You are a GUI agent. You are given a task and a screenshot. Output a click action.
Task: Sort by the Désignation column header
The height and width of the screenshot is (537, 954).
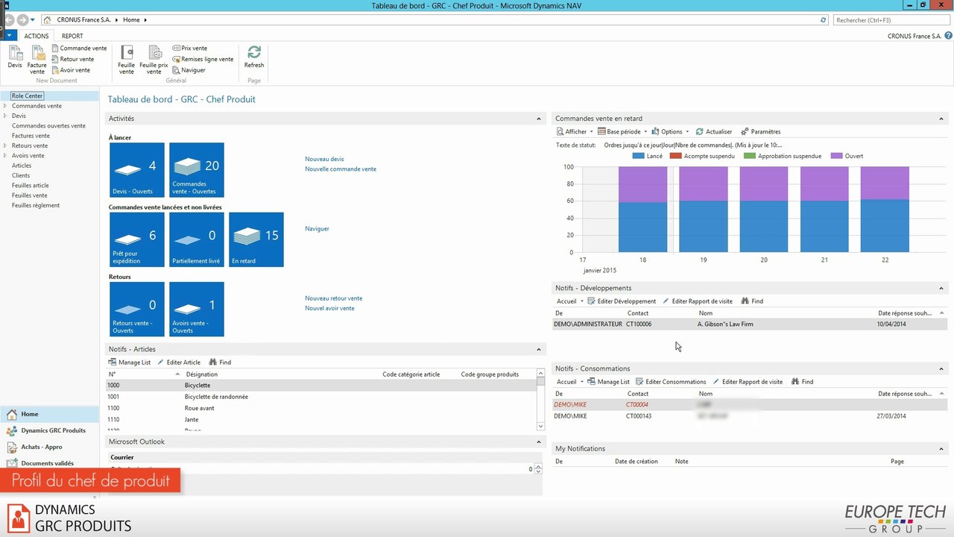tap(202, 374)
